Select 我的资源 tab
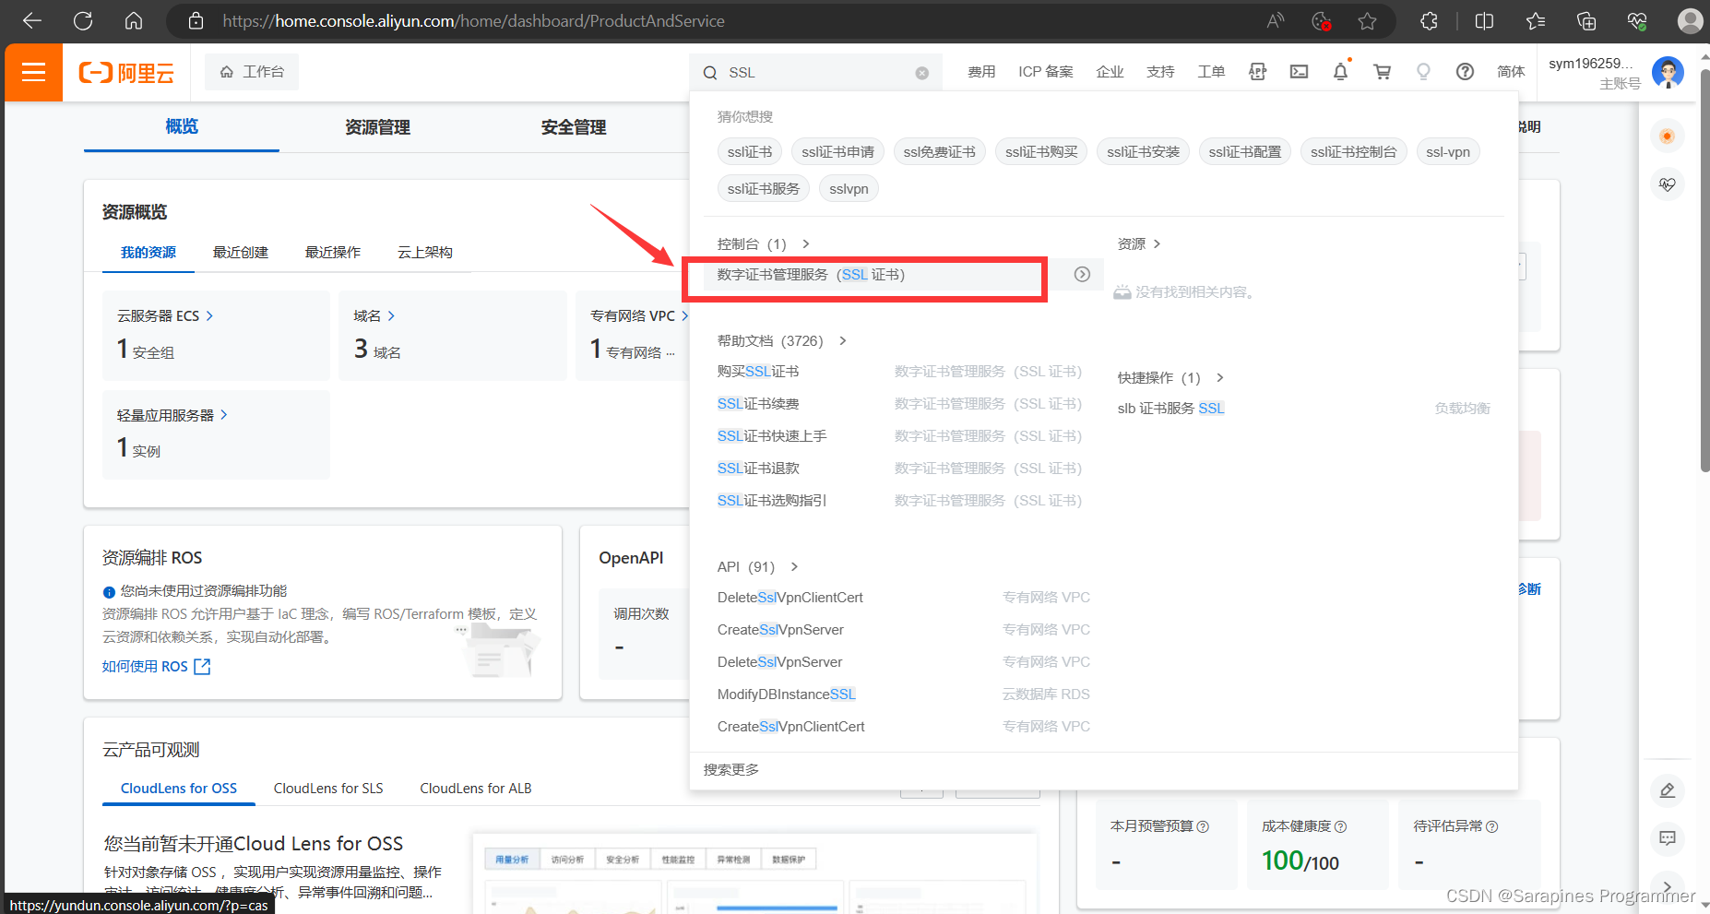 (x=148, y=252)
